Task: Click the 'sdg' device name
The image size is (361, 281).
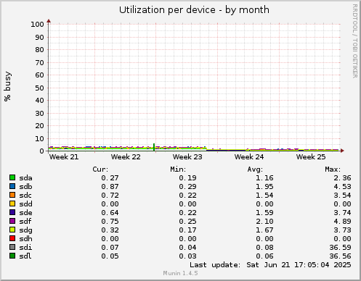Action: pos(25,230)
